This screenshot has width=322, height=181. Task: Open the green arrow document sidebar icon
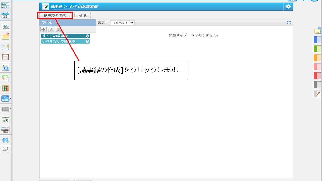coord(5,78)
